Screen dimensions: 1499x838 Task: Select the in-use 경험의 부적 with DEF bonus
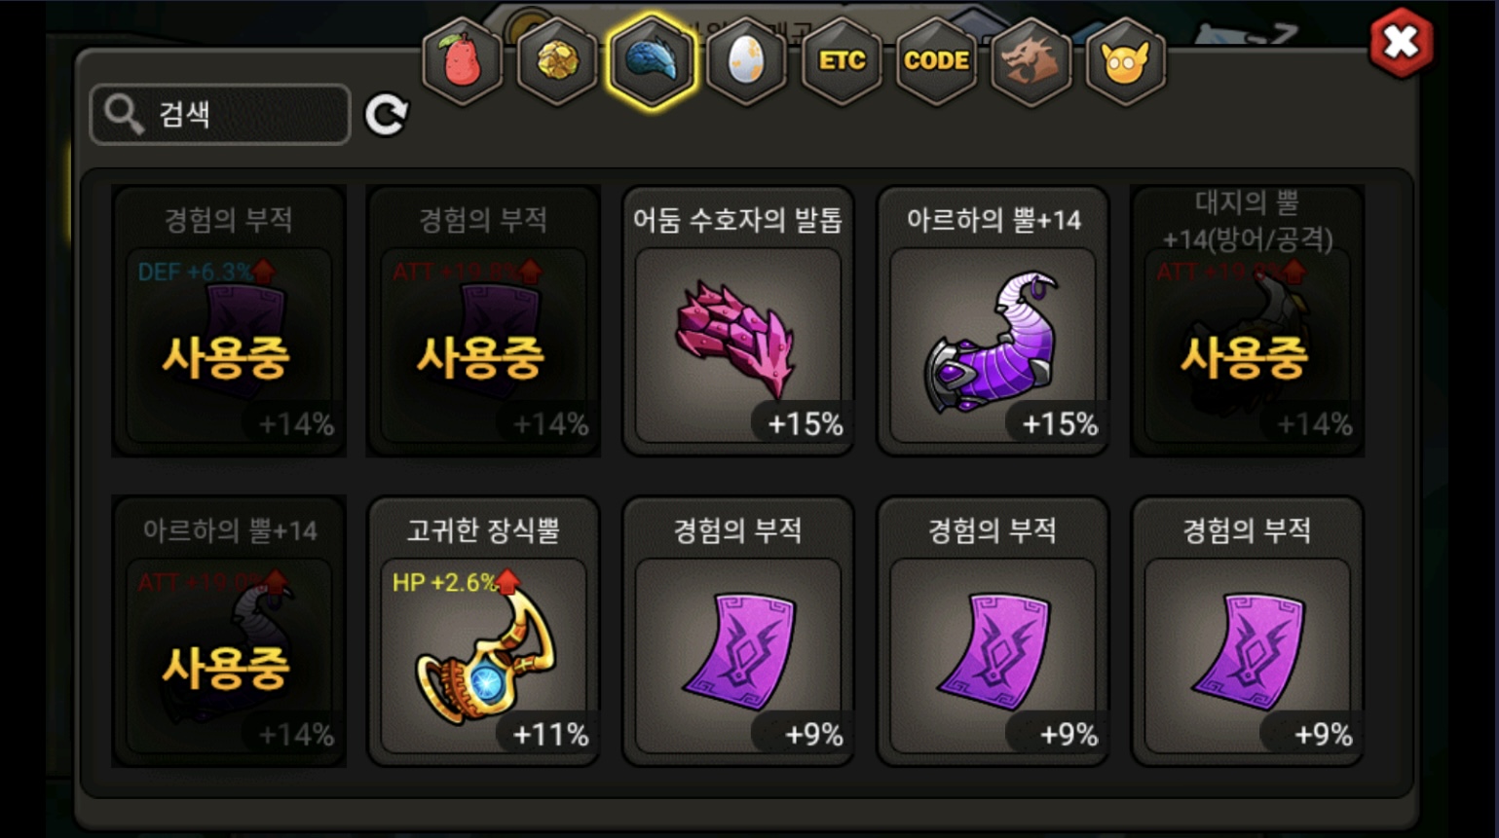click(x=229, y=321)
